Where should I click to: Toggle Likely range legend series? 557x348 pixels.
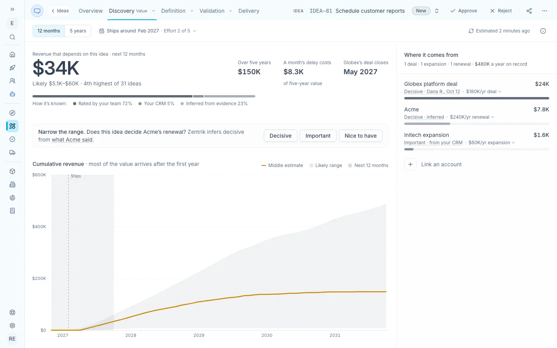[326, 165]
